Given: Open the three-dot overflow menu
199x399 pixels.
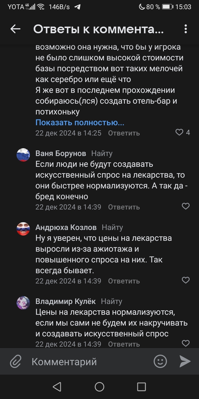Looking at the screenshot, I should pos(185,29).
